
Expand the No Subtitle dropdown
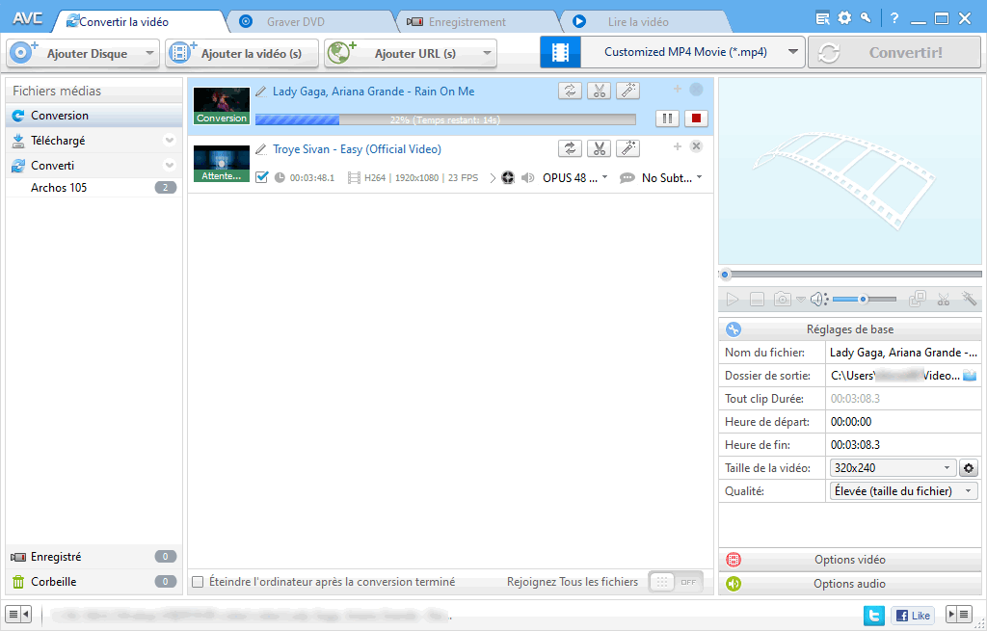pos(700,177)
